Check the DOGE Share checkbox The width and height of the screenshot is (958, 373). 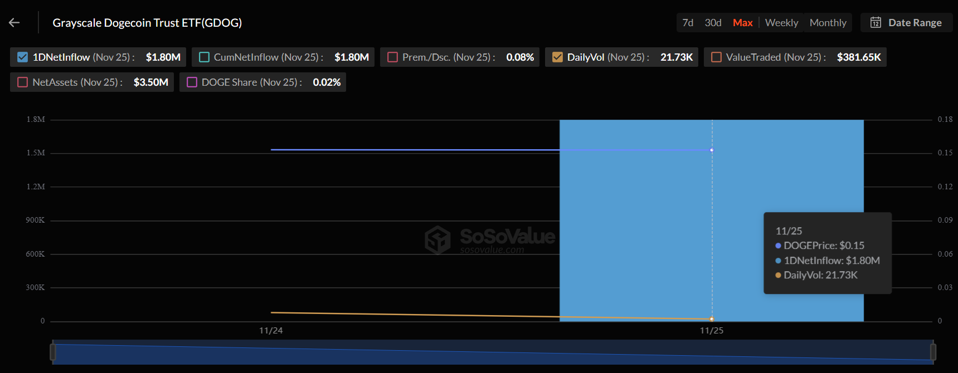[x=192, y=82]
